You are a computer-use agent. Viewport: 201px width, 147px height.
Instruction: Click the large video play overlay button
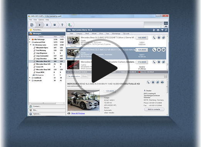pos(101,68)
